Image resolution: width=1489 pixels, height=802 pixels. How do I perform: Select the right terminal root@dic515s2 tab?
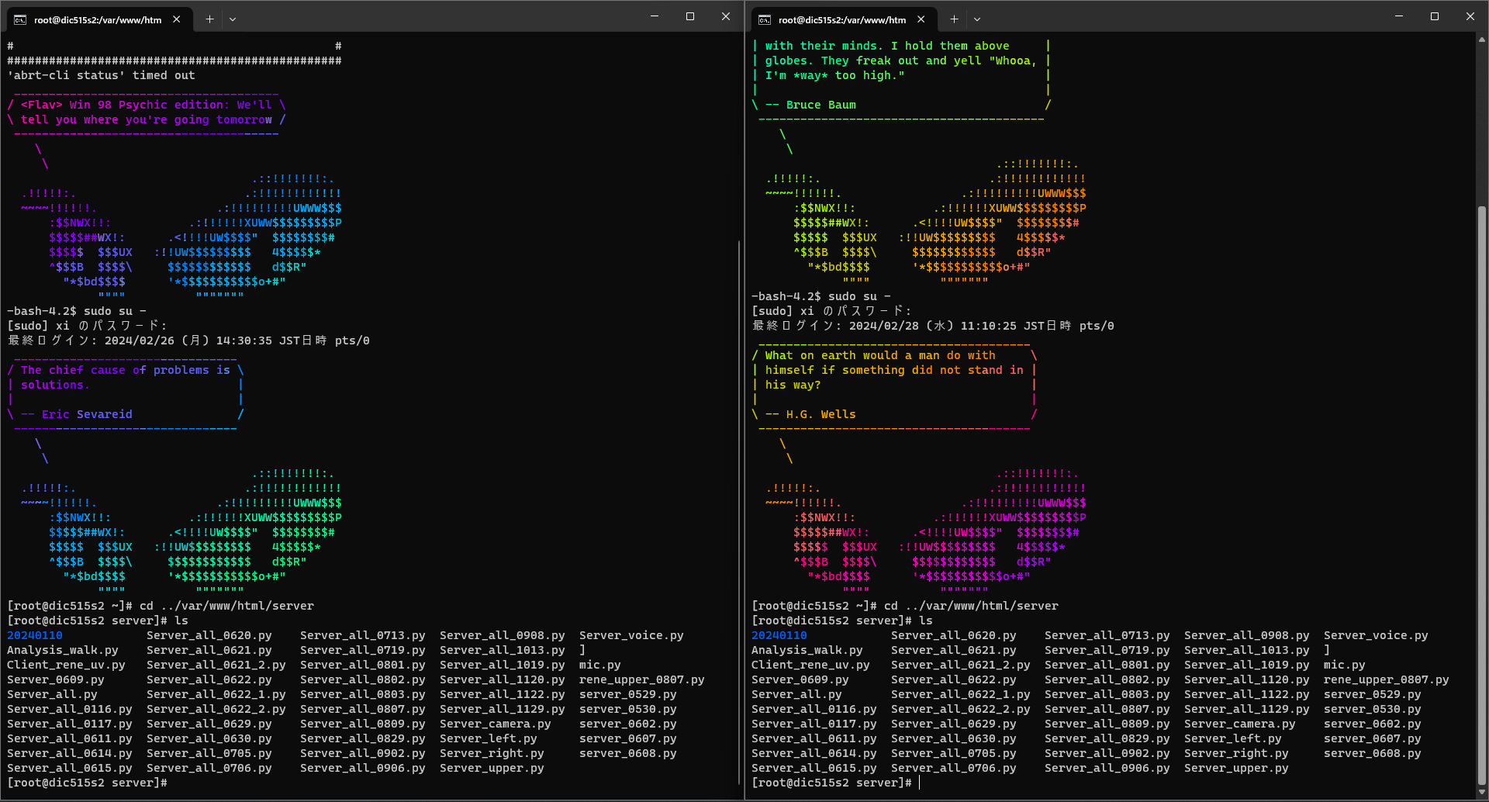[x=841, y=19]
